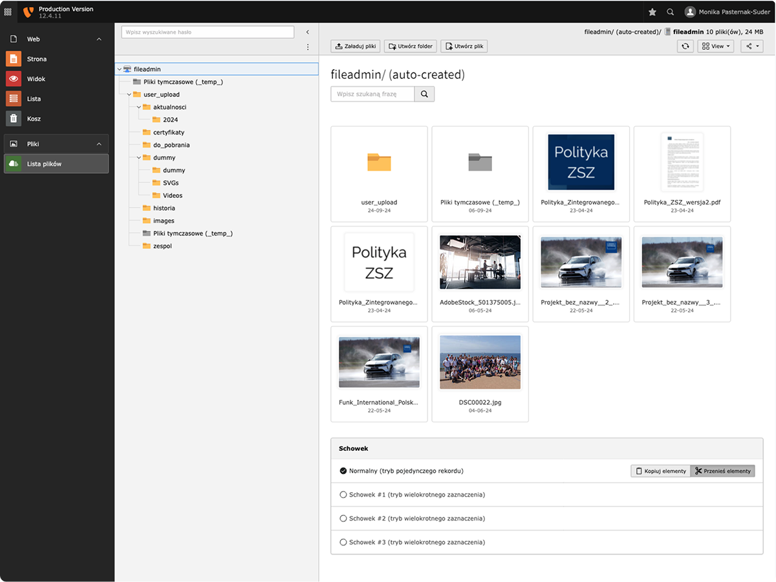Click the refresh file list icon
This screenshot has width=776, height=582.
point(685,47)
